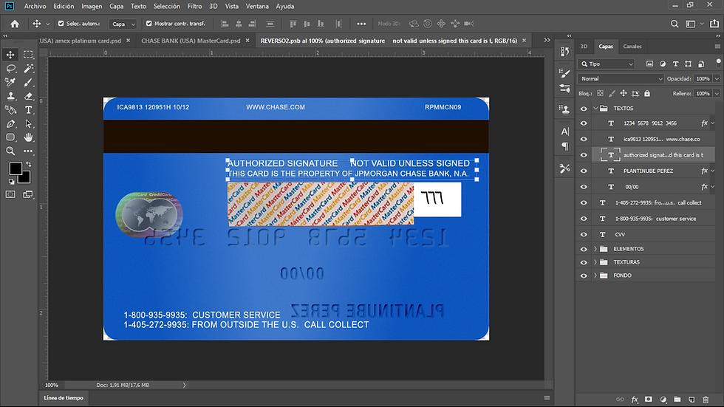Open the Edit Toolbar three-dots button
Image resolution: width=724 pixels, height=407 pixels.
pos(28,151)
